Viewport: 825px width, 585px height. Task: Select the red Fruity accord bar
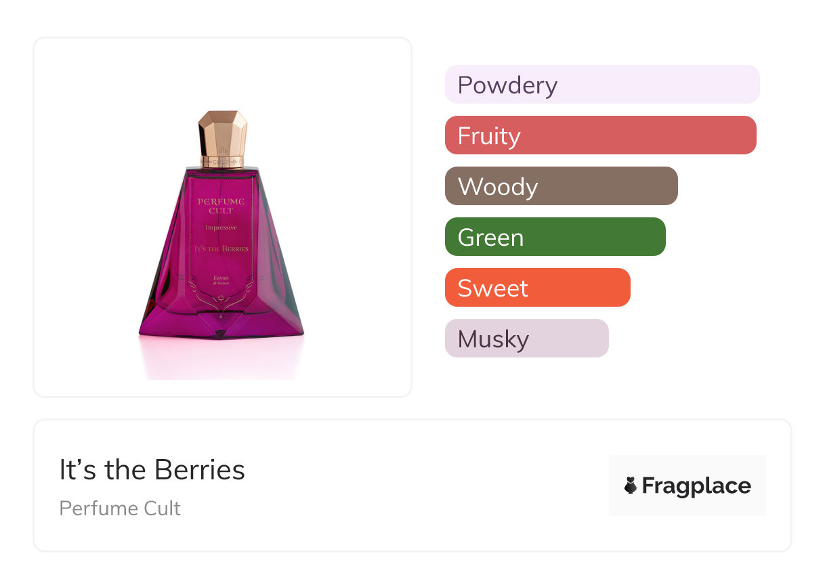click(600, 135)
